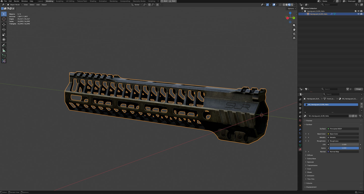Click the Normal Map input field
Screen dimensions: 364x194
pos(343,152)
